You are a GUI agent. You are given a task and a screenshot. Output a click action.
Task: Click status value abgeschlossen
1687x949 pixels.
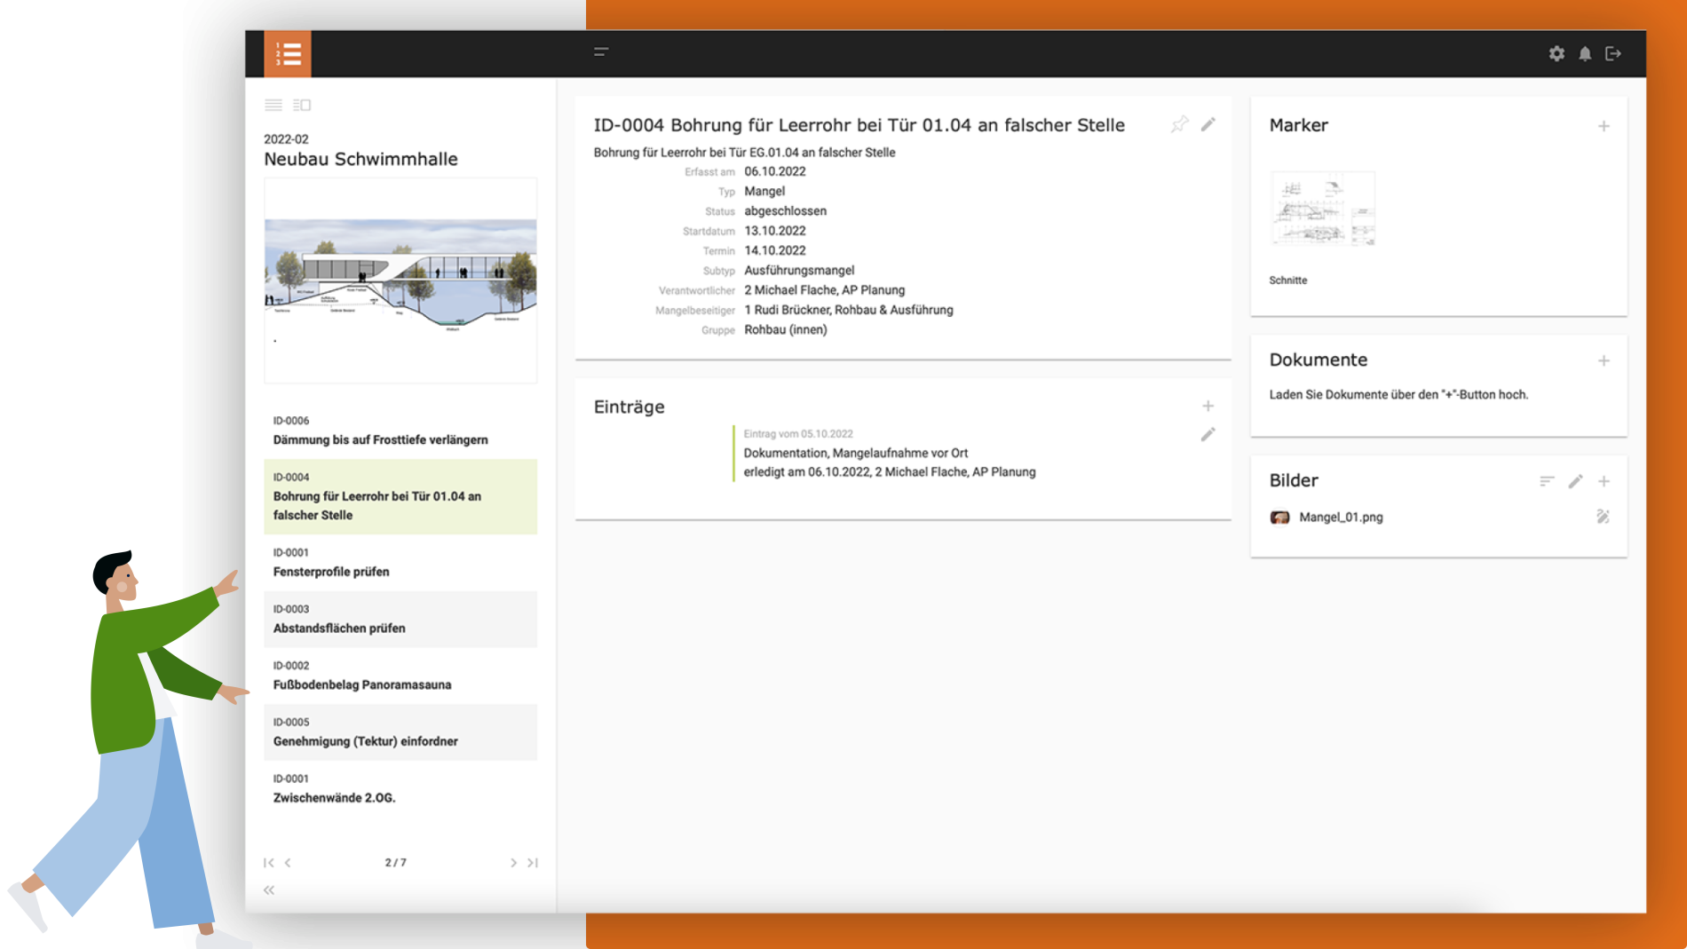point(785,211)
